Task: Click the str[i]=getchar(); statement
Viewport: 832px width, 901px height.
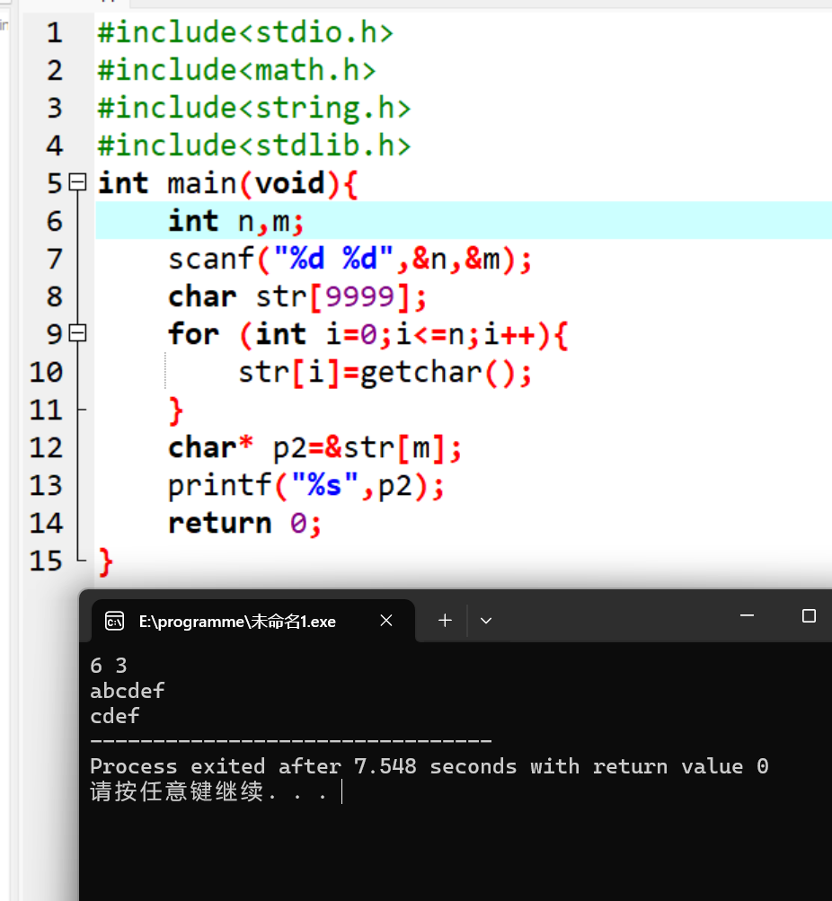Action: (385, 373)
